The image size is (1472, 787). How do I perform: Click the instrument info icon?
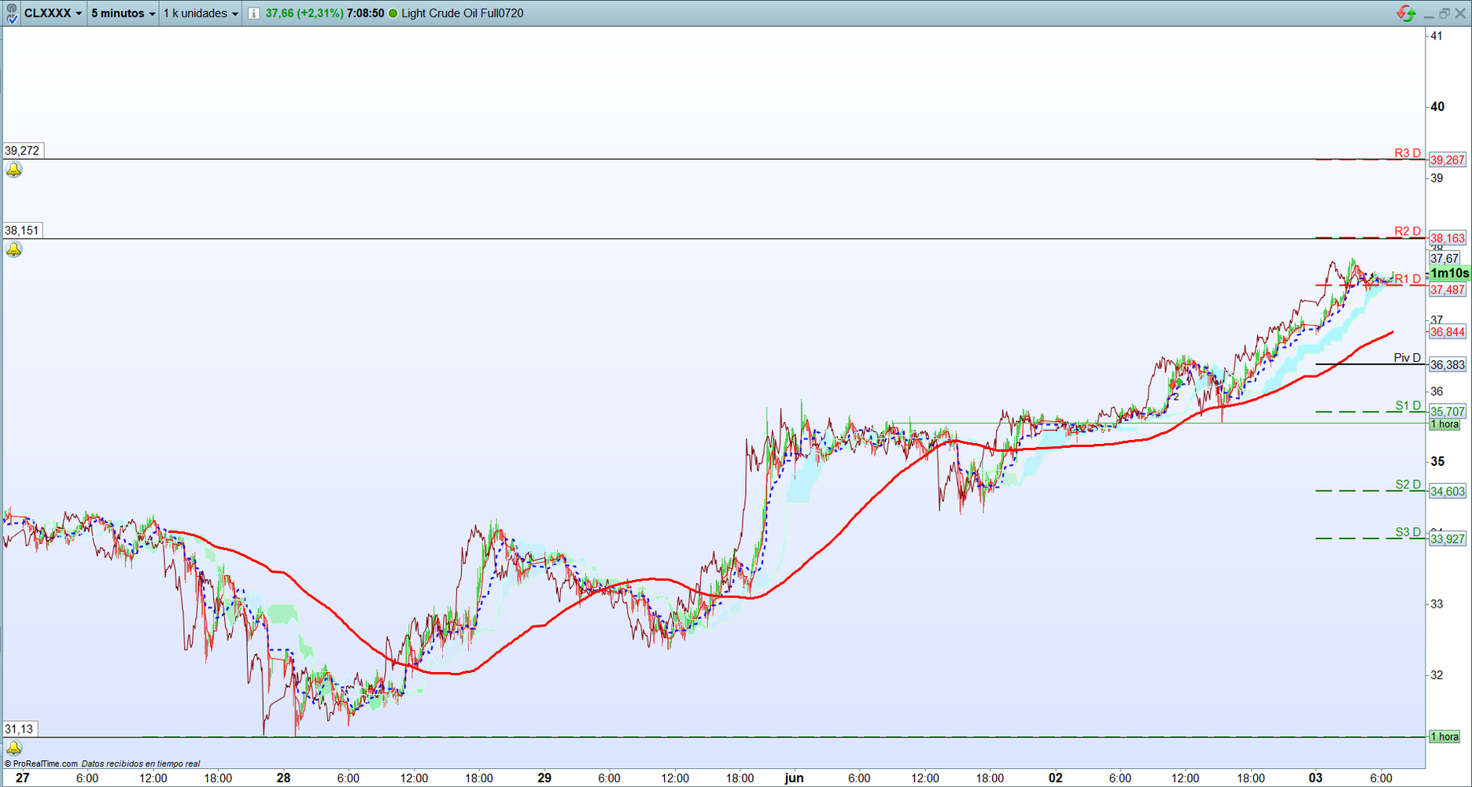[254, 13]
